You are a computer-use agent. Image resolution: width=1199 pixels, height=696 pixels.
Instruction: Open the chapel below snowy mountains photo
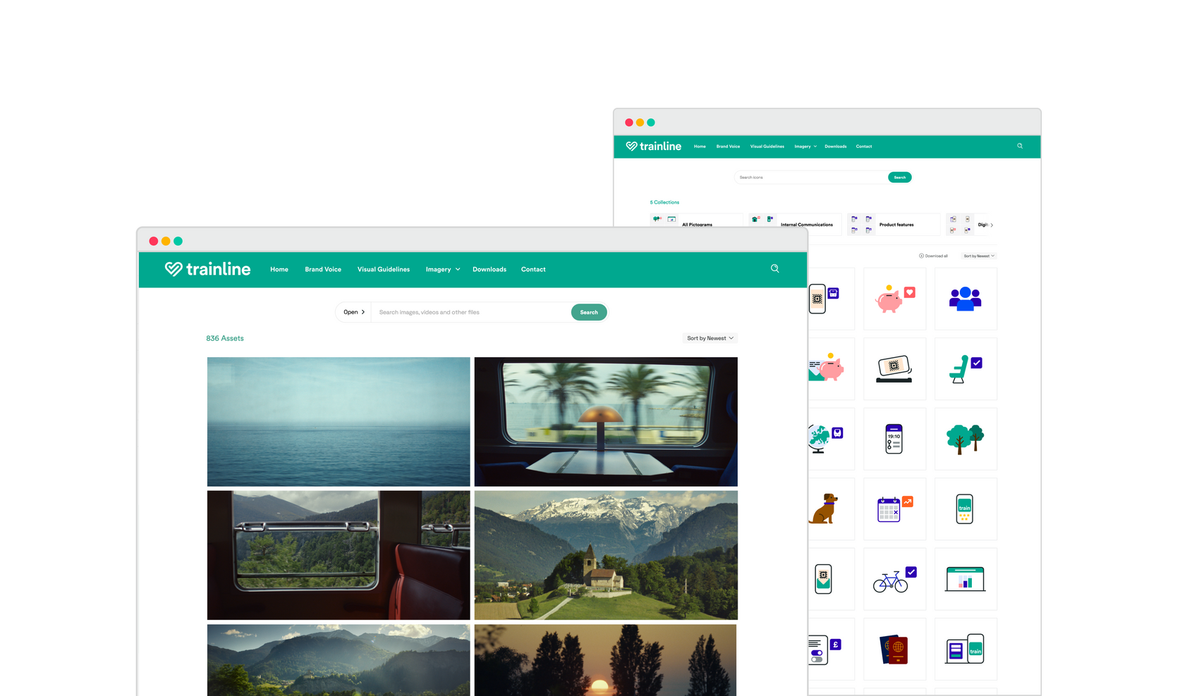click(x=606, y=555)
